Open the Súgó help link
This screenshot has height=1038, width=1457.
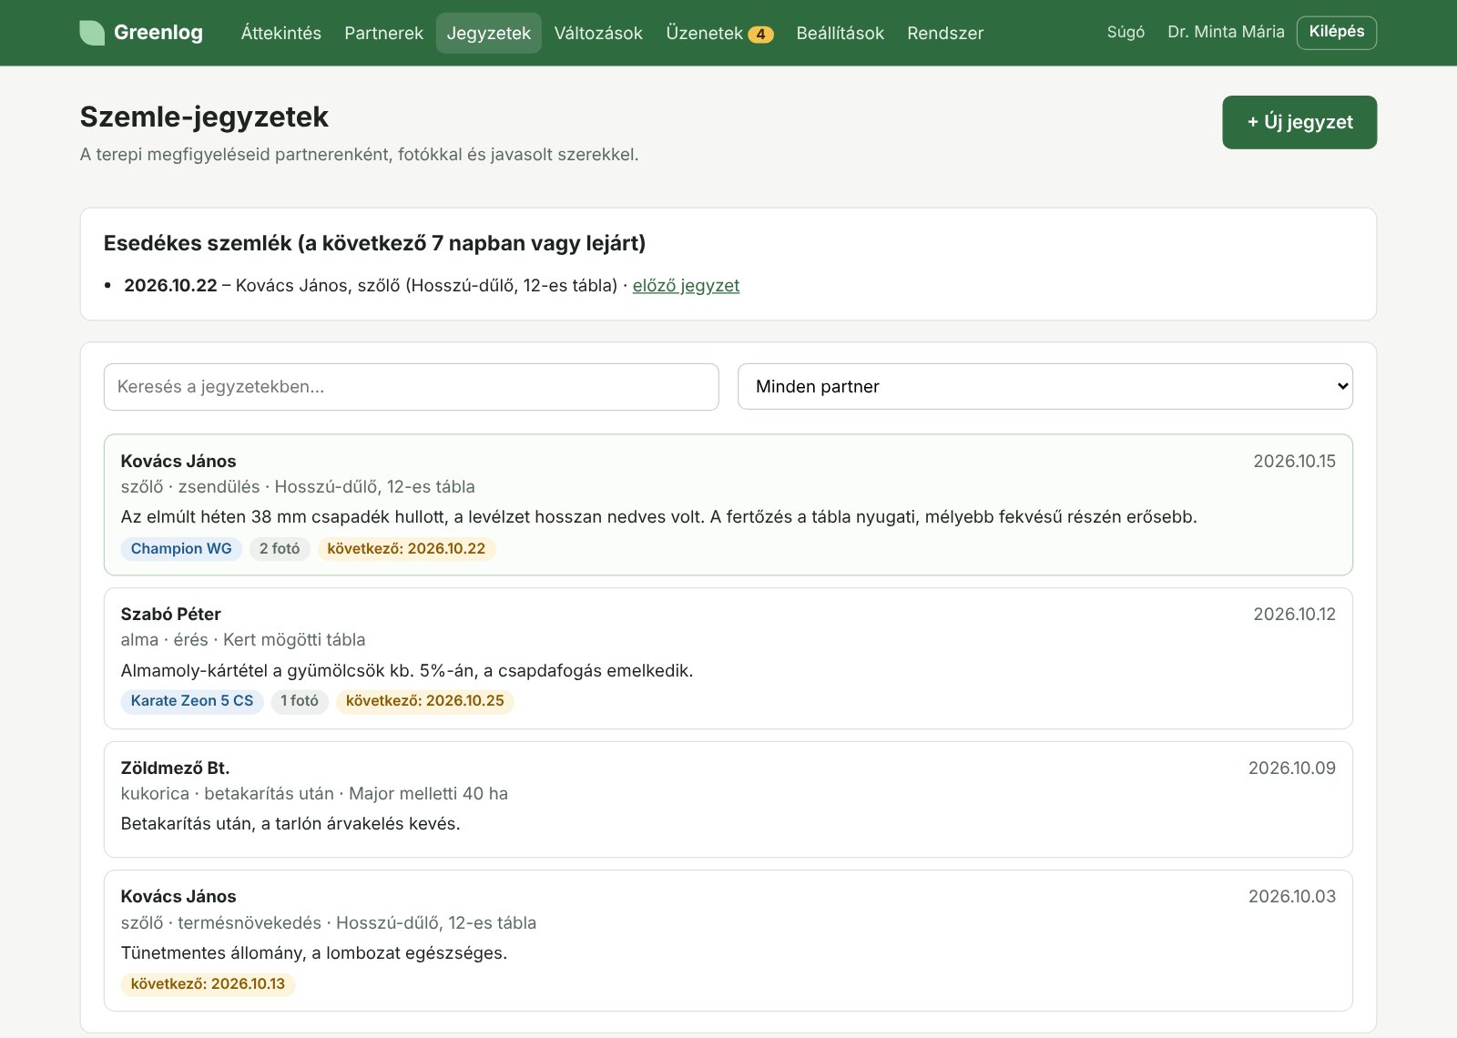[1126, 32]
